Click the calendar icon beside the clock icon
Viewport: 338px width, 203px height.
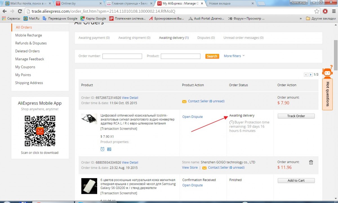coord(109,149)
